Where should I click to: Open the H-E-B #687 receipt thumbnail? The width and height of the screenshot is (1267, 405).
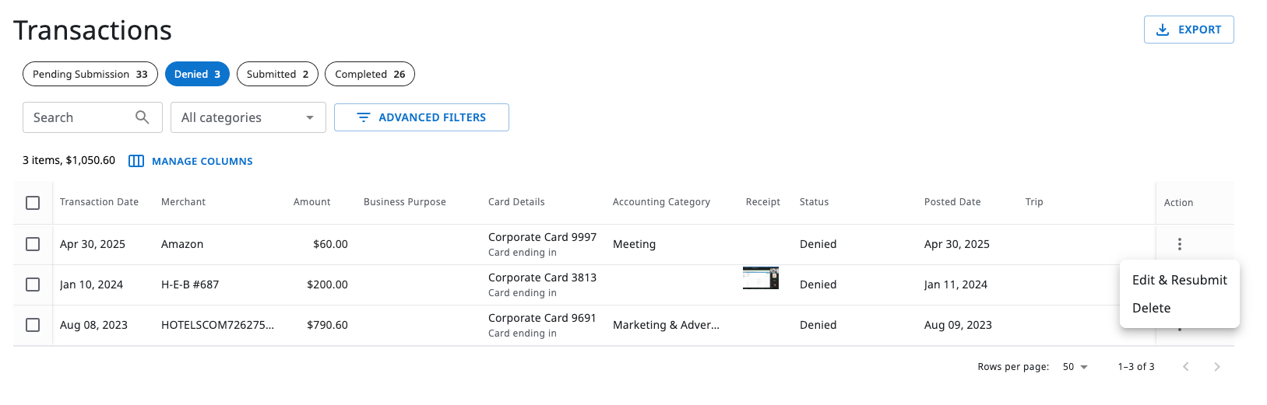point(760,278)
